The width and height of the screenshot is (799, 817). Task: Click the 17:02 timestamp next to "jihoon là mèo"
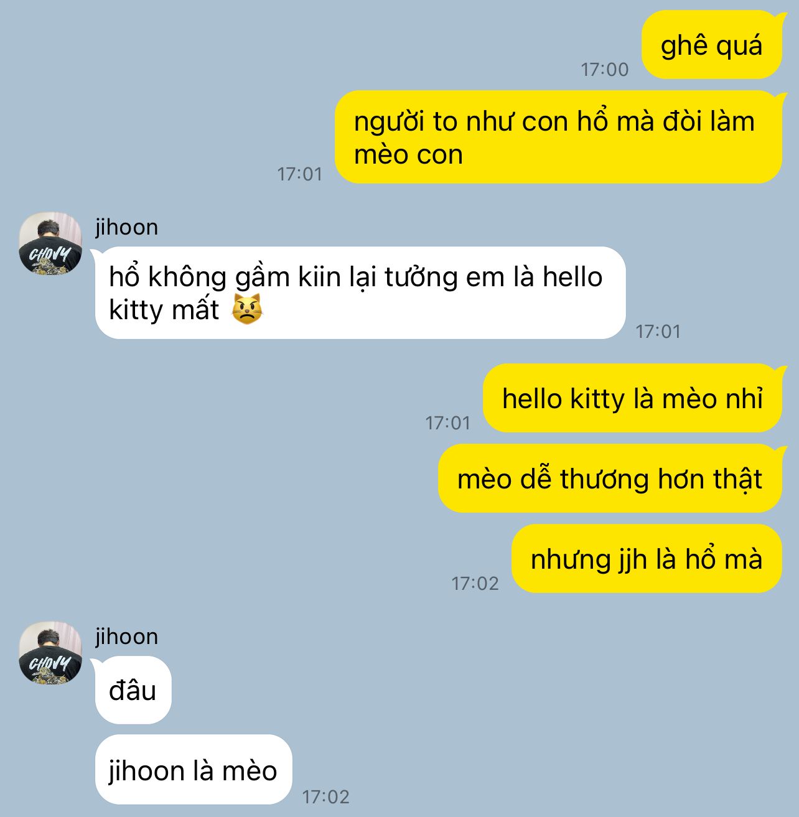325,796
